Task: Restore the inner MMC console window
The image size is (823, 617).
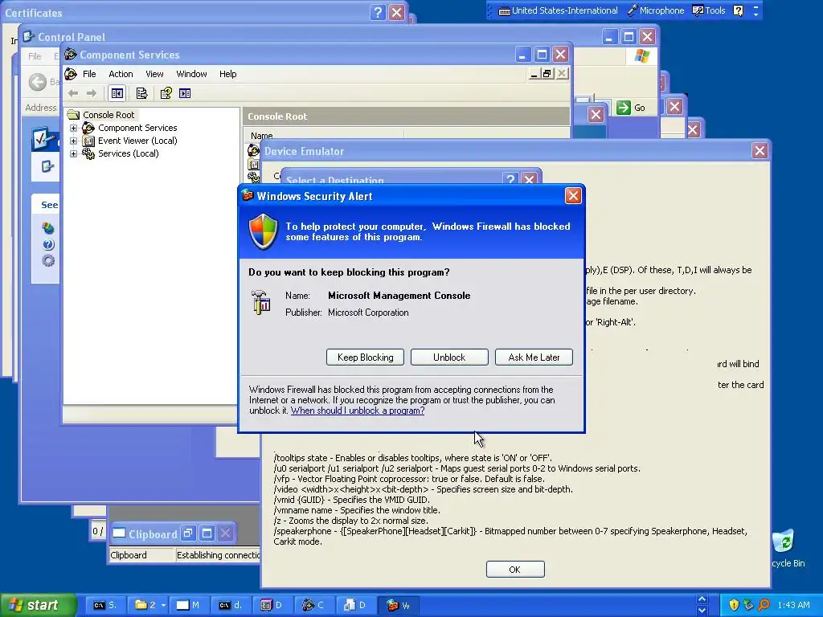Action: pyautogui.click(x=547, y=74)
